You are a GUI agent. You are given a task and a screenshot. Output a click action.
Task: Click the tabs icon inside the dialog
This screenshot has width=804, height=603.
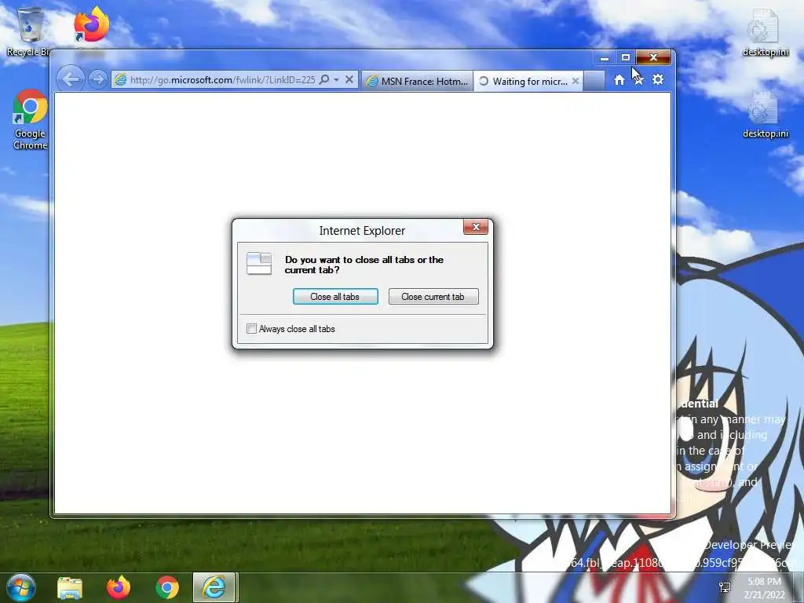click(259, 264)
